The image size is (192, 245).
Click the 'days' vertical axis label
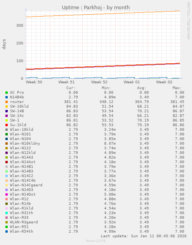pos(4,44)
